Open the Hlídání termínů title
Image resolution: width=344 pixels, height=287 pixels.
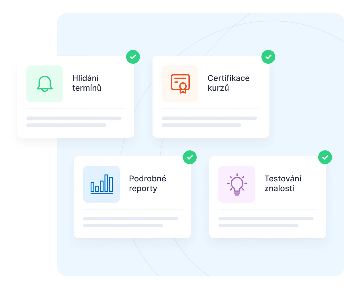tap(87, 83)
